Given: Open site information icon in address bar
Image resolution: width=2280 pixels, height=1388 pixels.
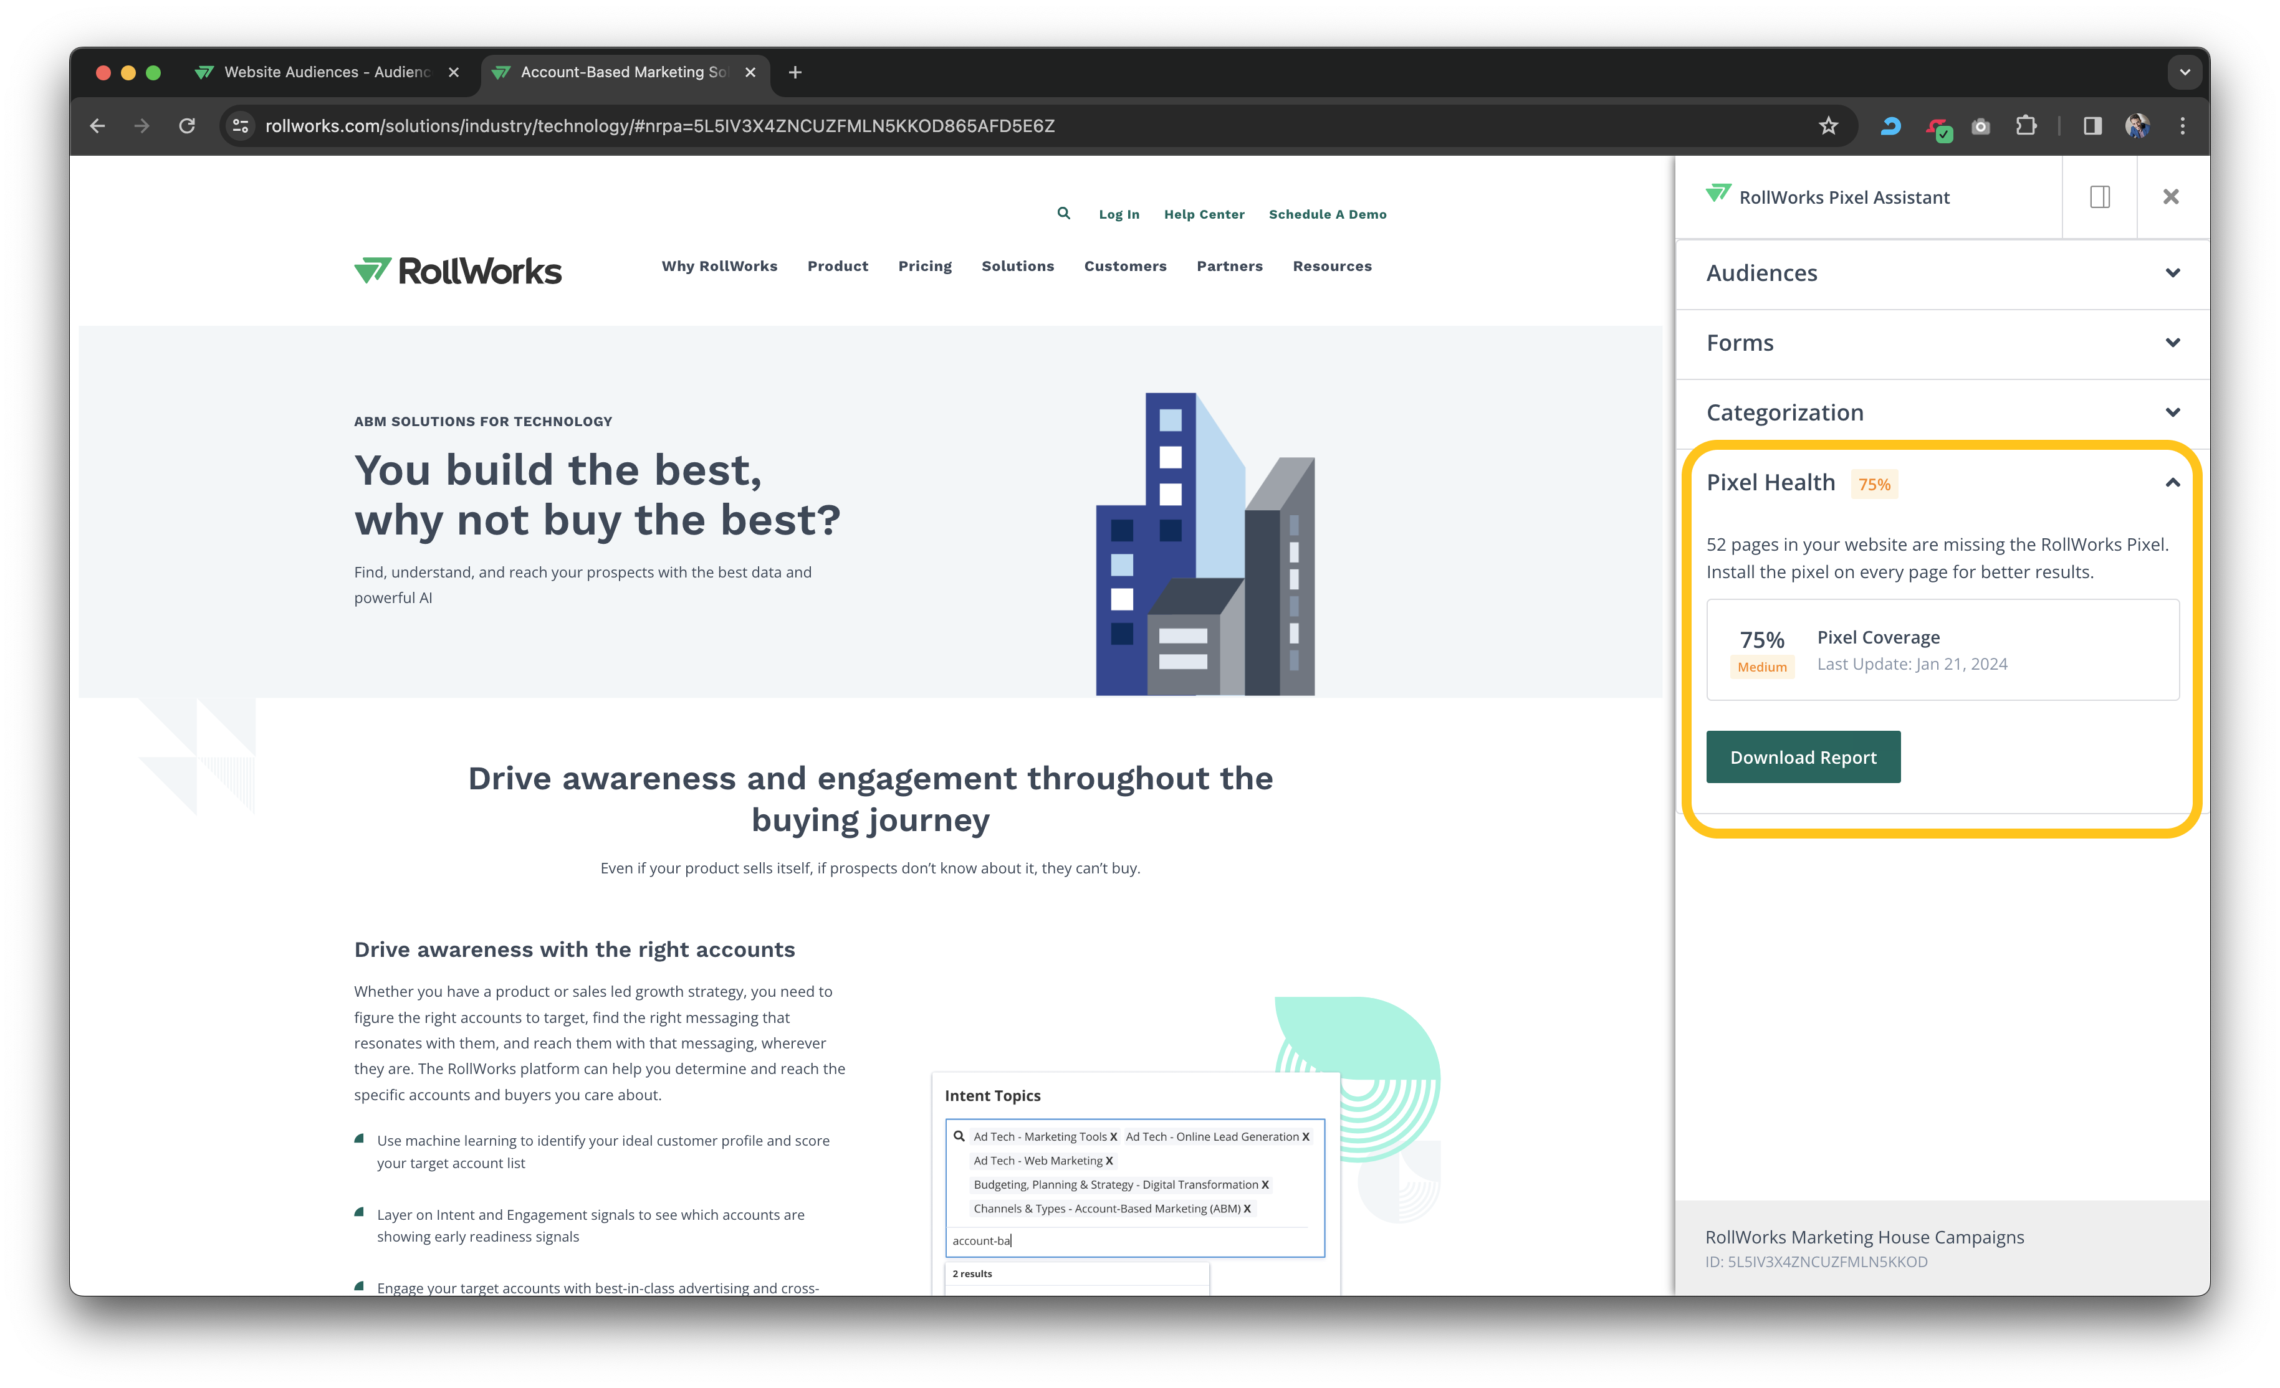Looking at the screenshot, I should click(241, 126).
